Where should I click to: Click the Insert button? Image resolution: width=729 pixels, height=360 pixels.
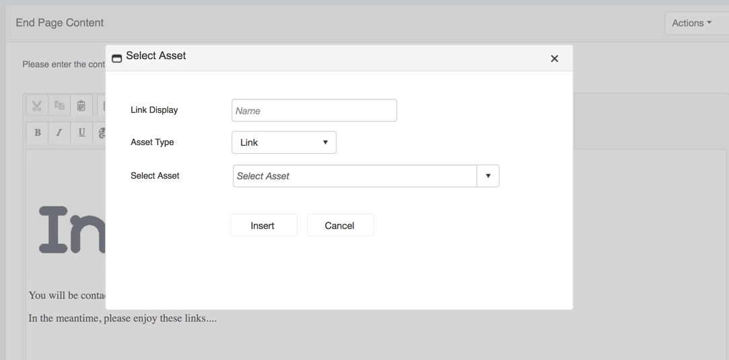tap(264, 226)
